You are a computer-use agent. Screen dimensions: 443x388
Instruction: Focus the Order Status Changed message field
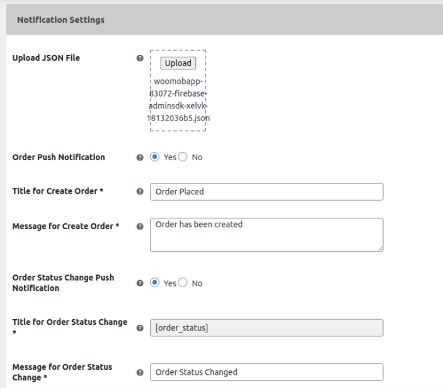[266, 372]
